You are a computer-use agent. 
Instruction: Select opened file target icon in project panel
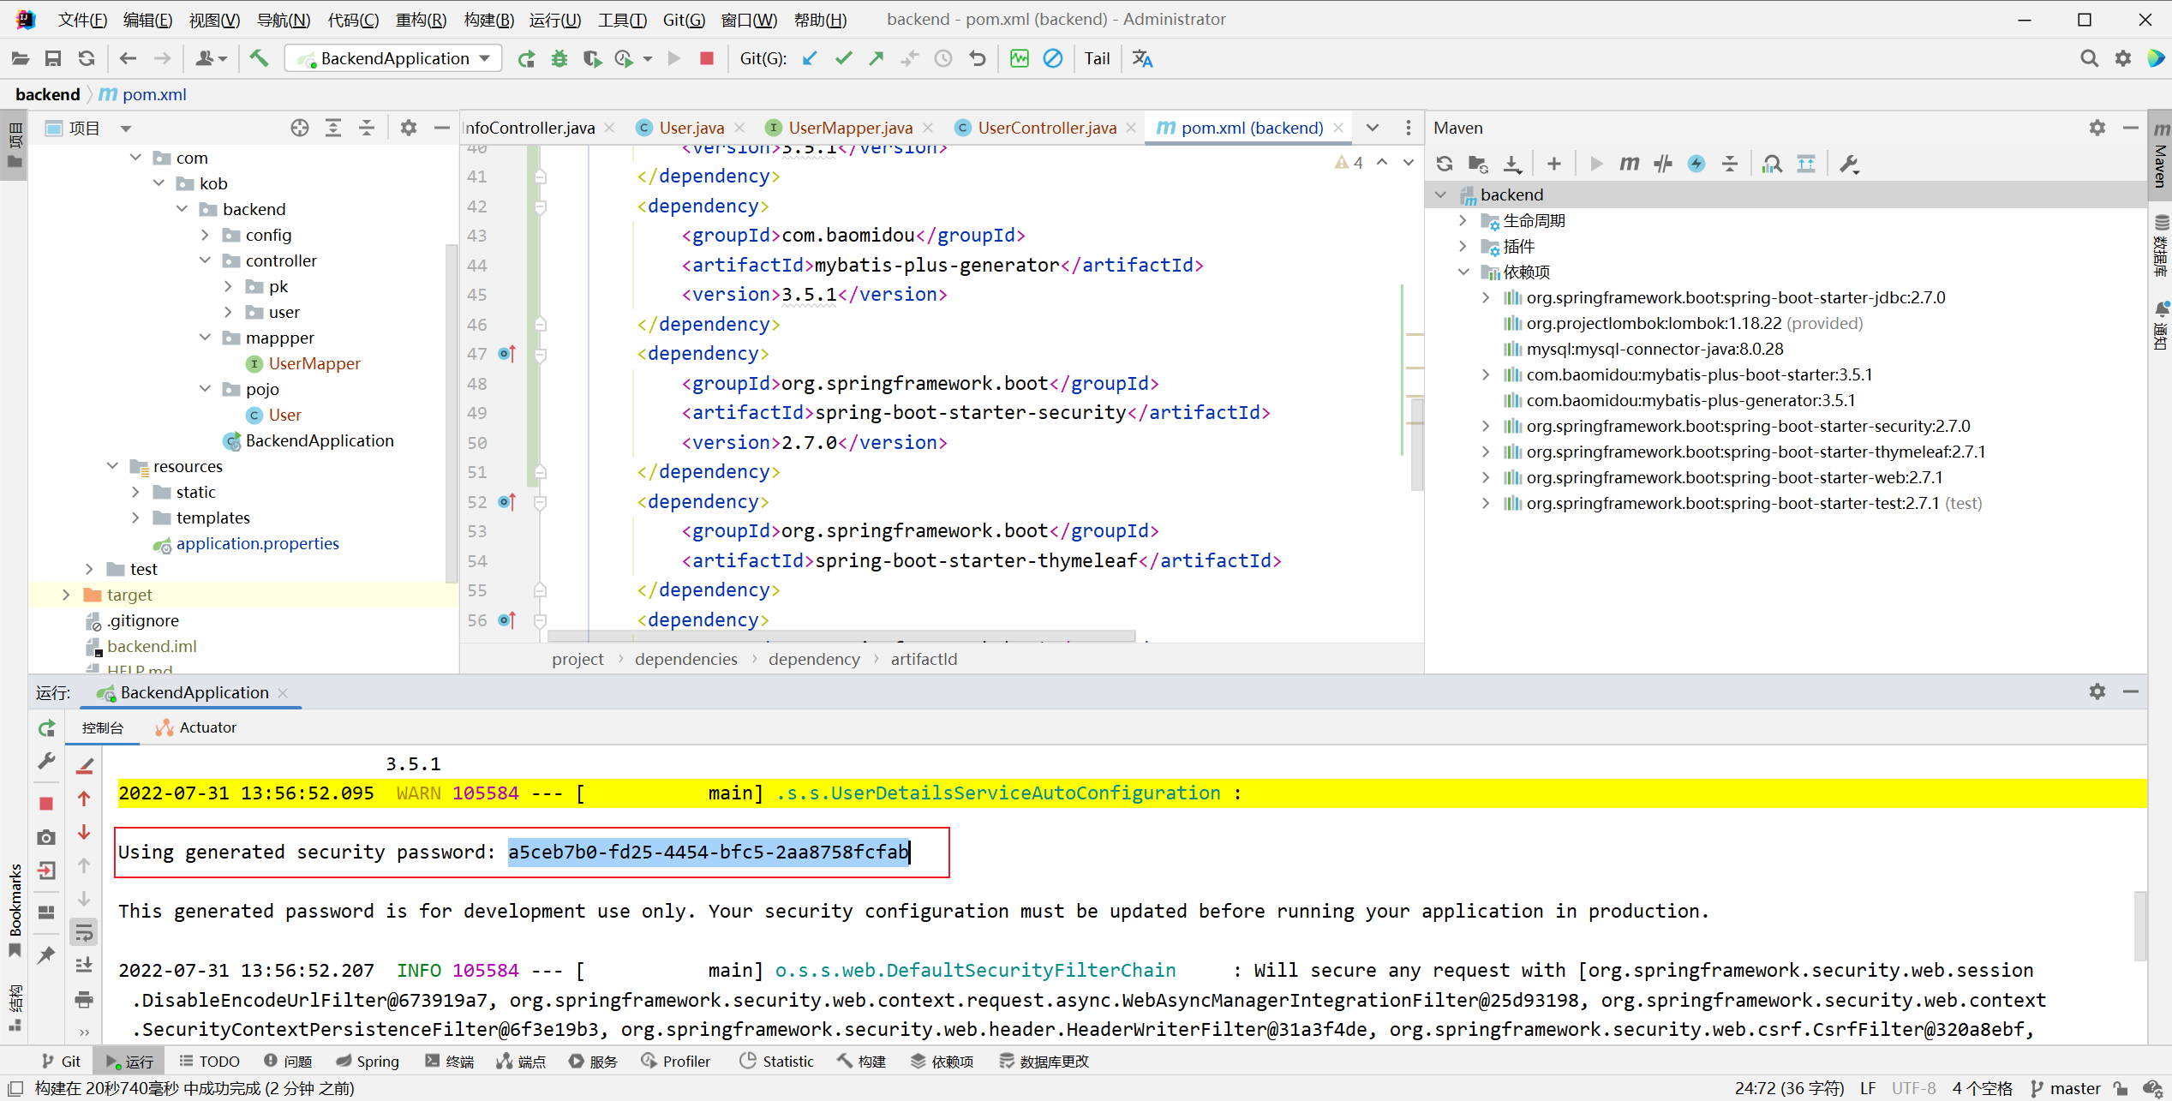299,128
